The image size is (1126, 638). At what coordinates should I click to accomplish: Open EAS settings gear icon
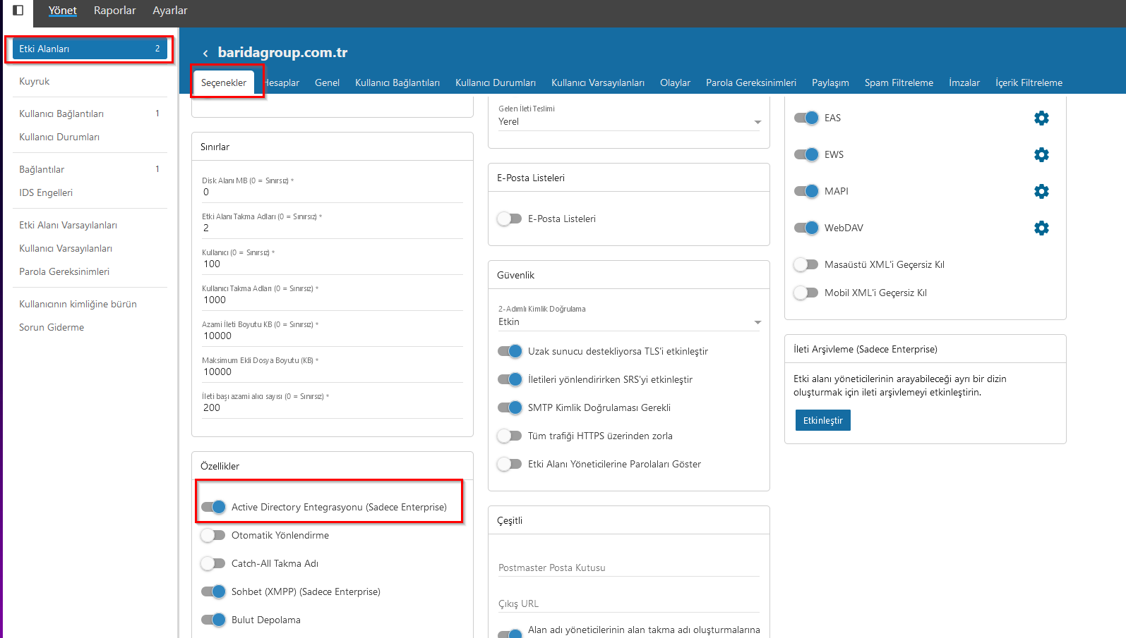tap(1041, 118)
